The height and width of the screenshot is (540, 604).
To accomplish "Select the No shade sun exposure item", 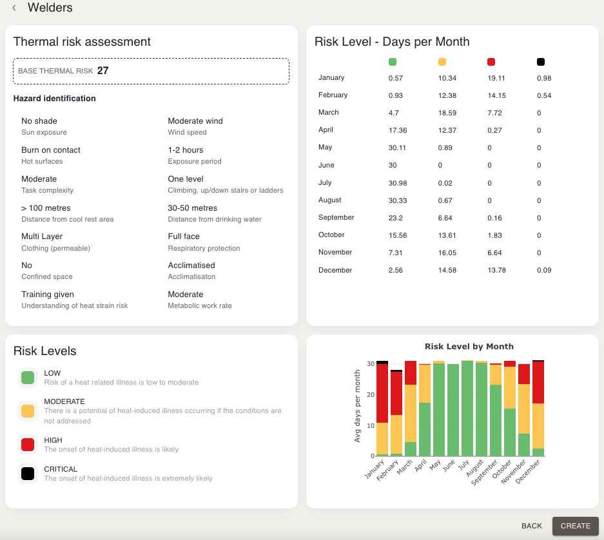I will pyautogui.click(x=44, y=126).
